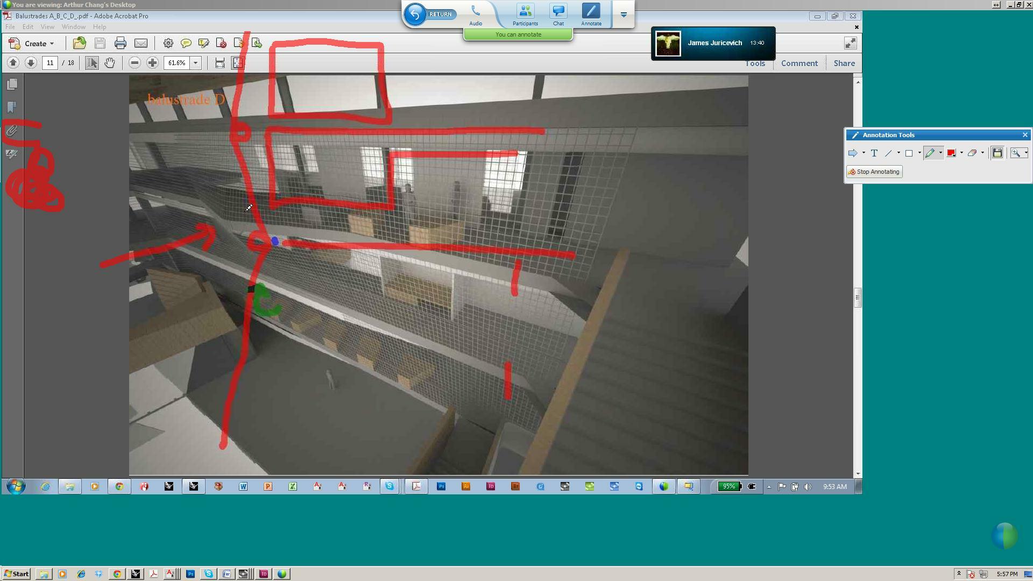Open the Edit menu
Screen dimensions: 1033x581
coord(28,27)
